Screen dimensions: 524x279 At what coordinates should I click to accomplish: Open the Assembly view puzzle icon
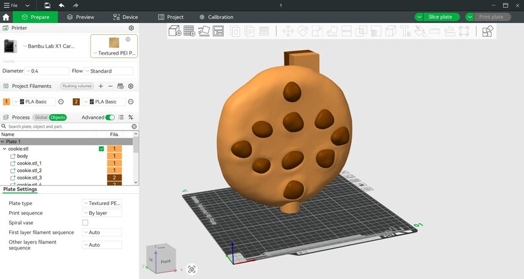click(488, 32)
